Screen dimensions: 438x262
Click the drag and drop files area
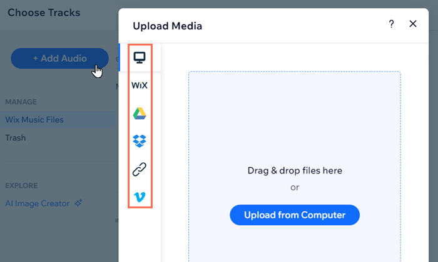pos(295,167)
